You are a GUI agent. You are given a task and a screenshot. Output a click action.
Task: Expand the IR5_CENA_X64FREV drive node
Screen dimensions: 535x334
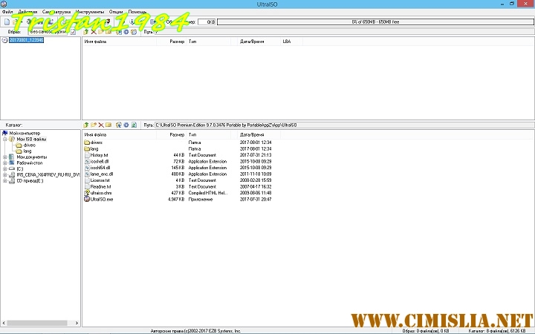pos(5,175)
